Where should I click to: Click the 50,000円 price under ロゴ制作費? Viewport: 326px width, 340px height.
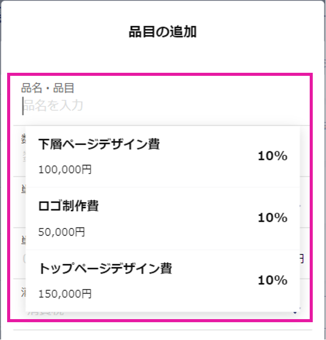click(62, 232)
